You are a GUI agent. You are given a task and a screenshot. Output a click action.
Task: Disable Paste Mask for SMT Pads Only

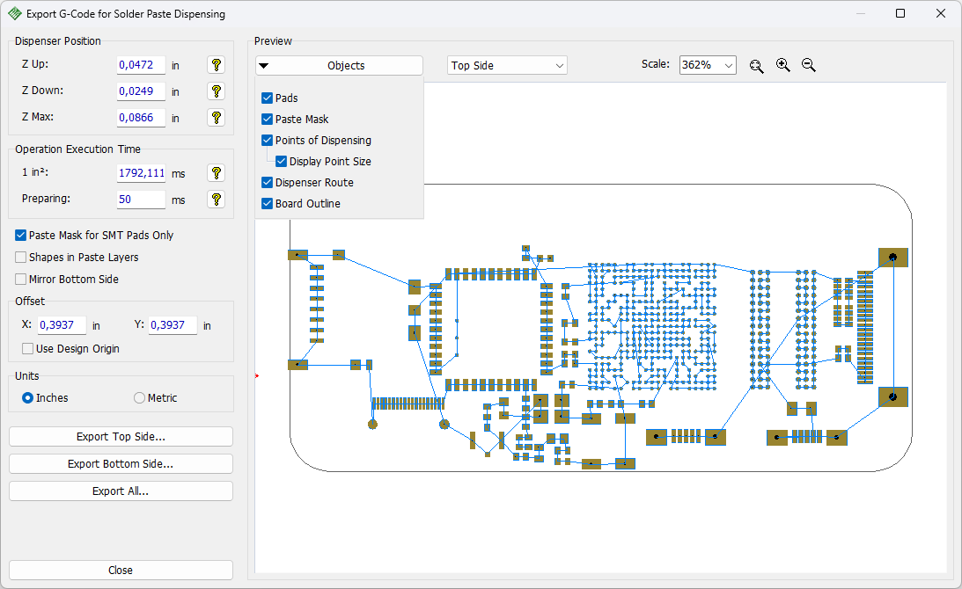point(21,236)
